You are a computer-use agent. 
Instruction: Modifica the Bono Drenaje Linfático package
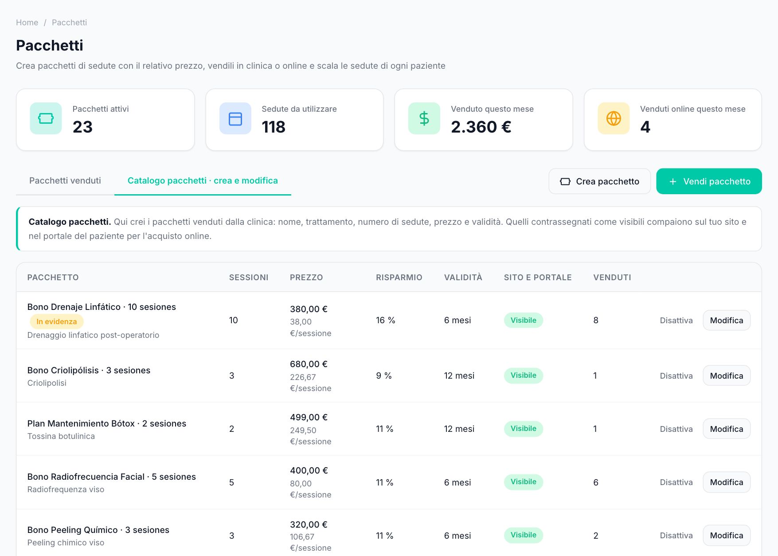[x=727, y=320]
